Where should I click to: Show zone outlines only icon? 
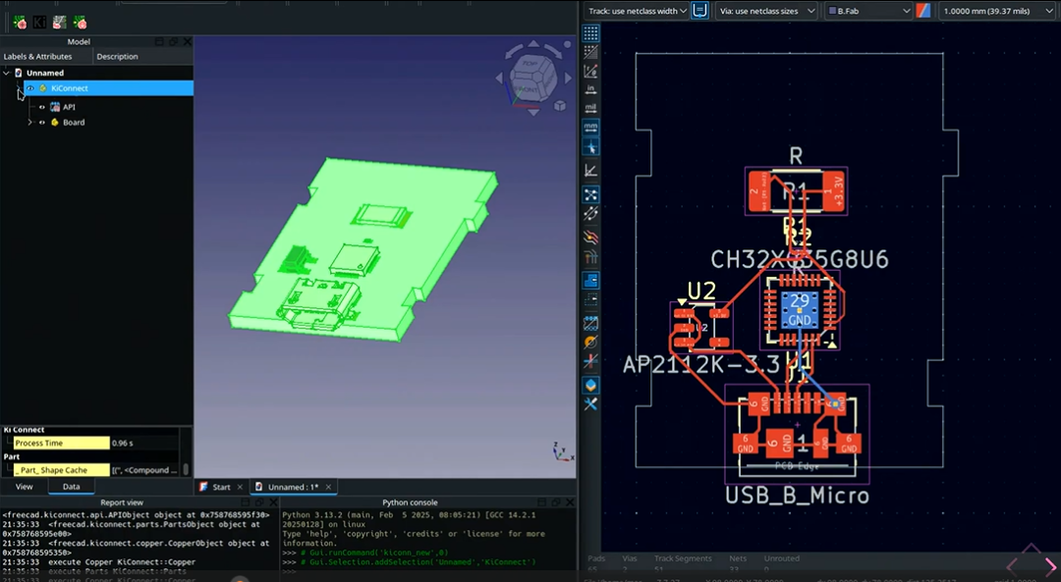point(590,298)
